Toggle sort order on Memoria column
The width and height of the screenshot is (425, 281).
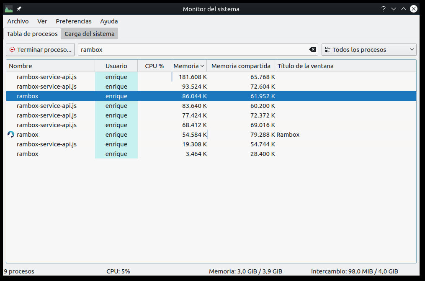coord(189,66)
